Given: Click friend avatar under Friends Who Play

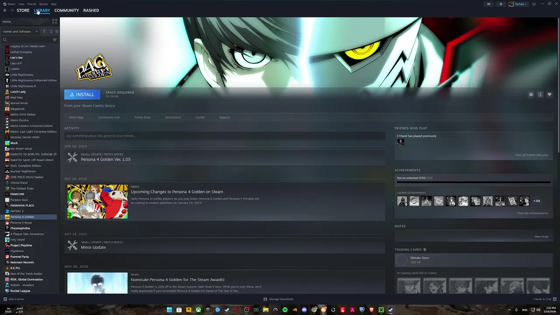Looking at the screenshot, I should [400, 142].
